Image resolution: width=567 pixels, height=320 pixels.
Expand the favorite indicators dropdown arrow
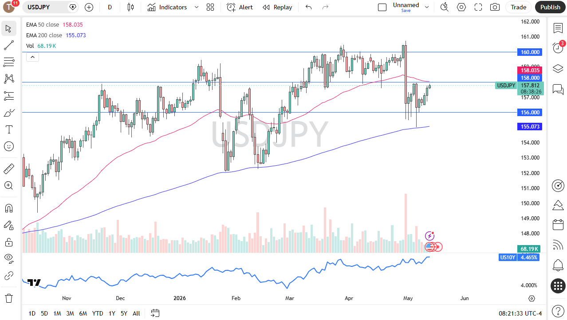pyautogui.click(x=197, y=7)
